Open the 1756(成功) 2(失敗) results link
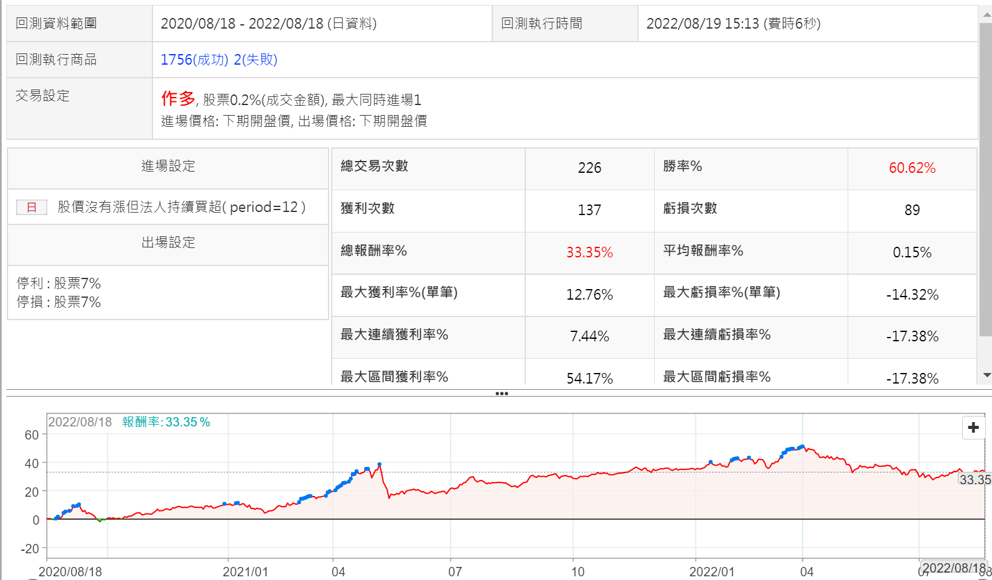 pyautogui.click(x=219, y=60)
